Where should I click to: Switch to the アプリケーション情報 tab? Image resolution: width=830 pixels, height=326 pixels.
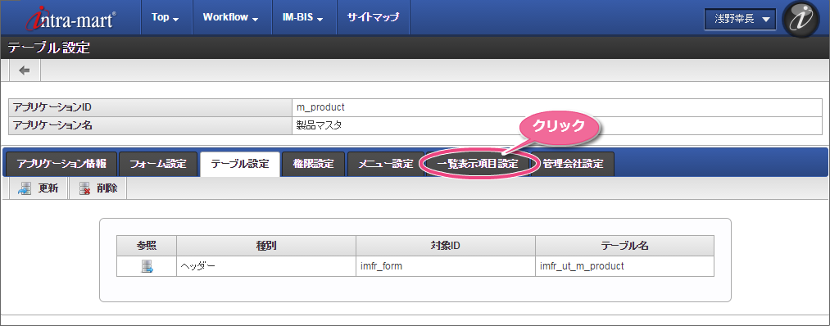tap(61, 164)
